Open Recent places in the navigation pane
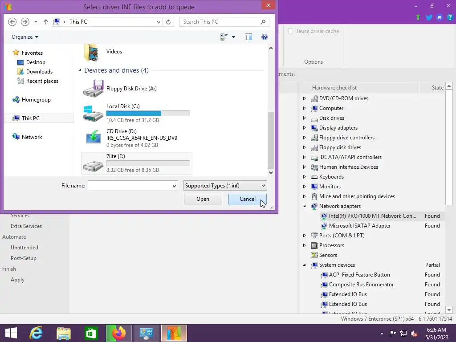Viewport: 456px width, 342px height. [x=38, y=81]
